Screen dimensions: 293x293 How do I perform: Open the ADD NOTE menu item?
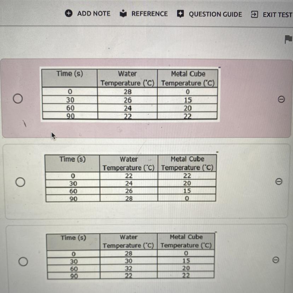[93, 13]
